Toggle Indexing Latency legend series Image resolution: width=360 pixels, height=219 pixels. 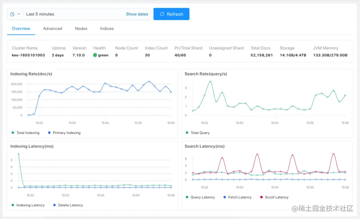click(28, 205)
